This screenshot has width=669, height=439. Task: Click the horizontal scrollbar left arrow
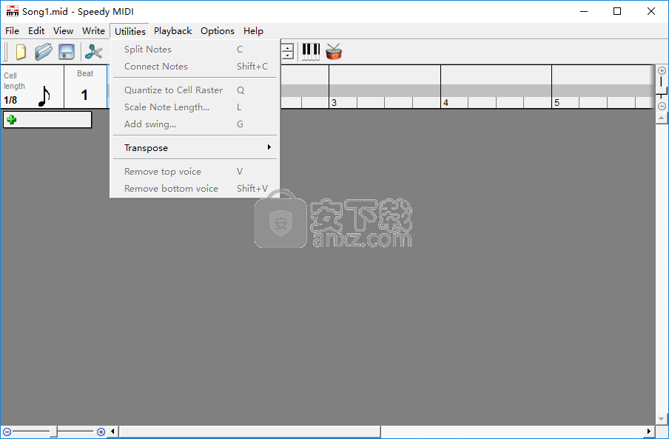click(x=112, y=432)
